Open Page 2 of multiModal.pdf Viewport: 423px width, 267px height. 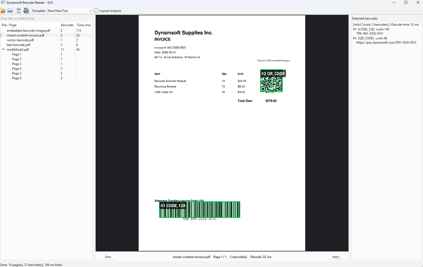pos(17,59)
